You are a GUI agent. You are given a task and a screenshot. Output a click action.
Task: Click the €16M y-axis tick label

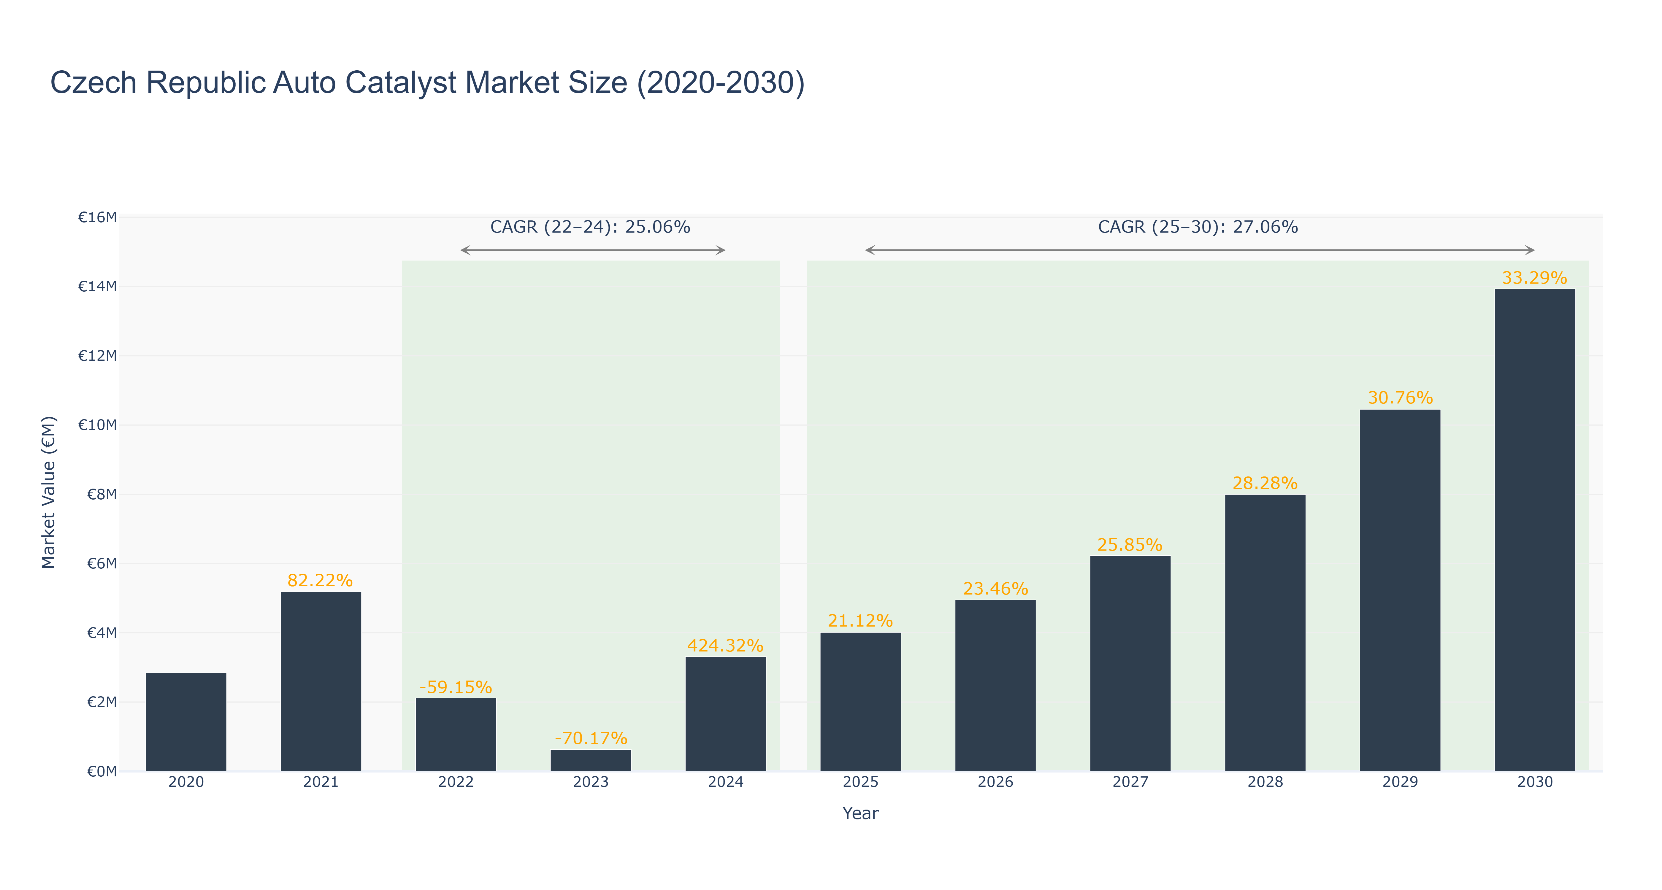pos(97,217)
